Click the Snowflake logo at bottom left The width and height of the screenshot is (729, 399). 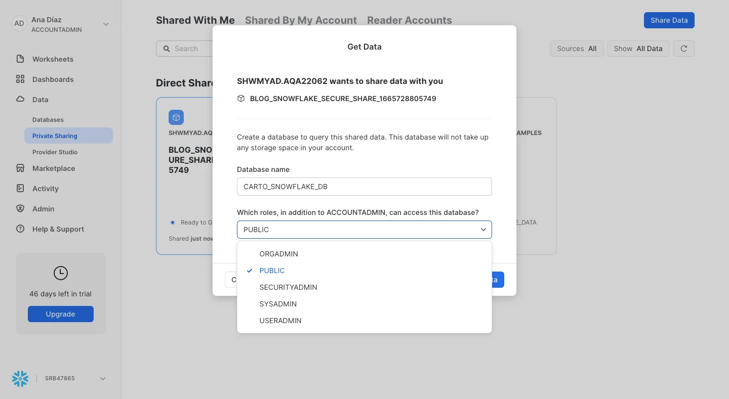click(x=20, y=378)
